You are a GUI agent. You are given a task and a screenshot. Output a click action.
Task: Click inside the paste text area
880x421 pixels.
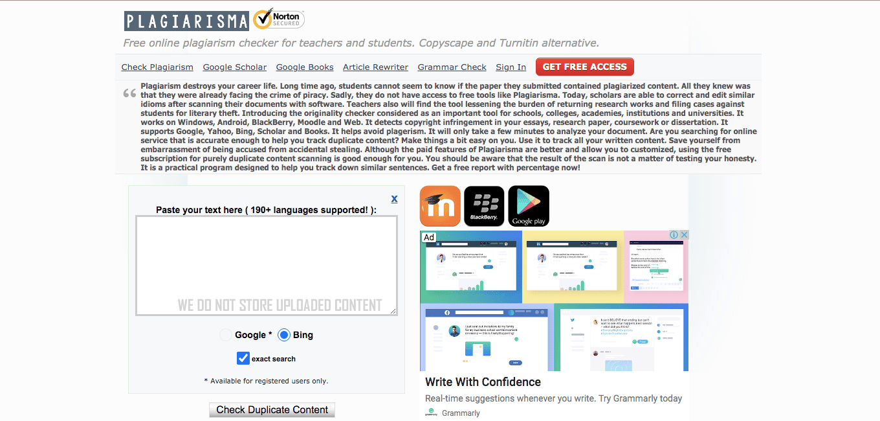(x=267, y=266)
